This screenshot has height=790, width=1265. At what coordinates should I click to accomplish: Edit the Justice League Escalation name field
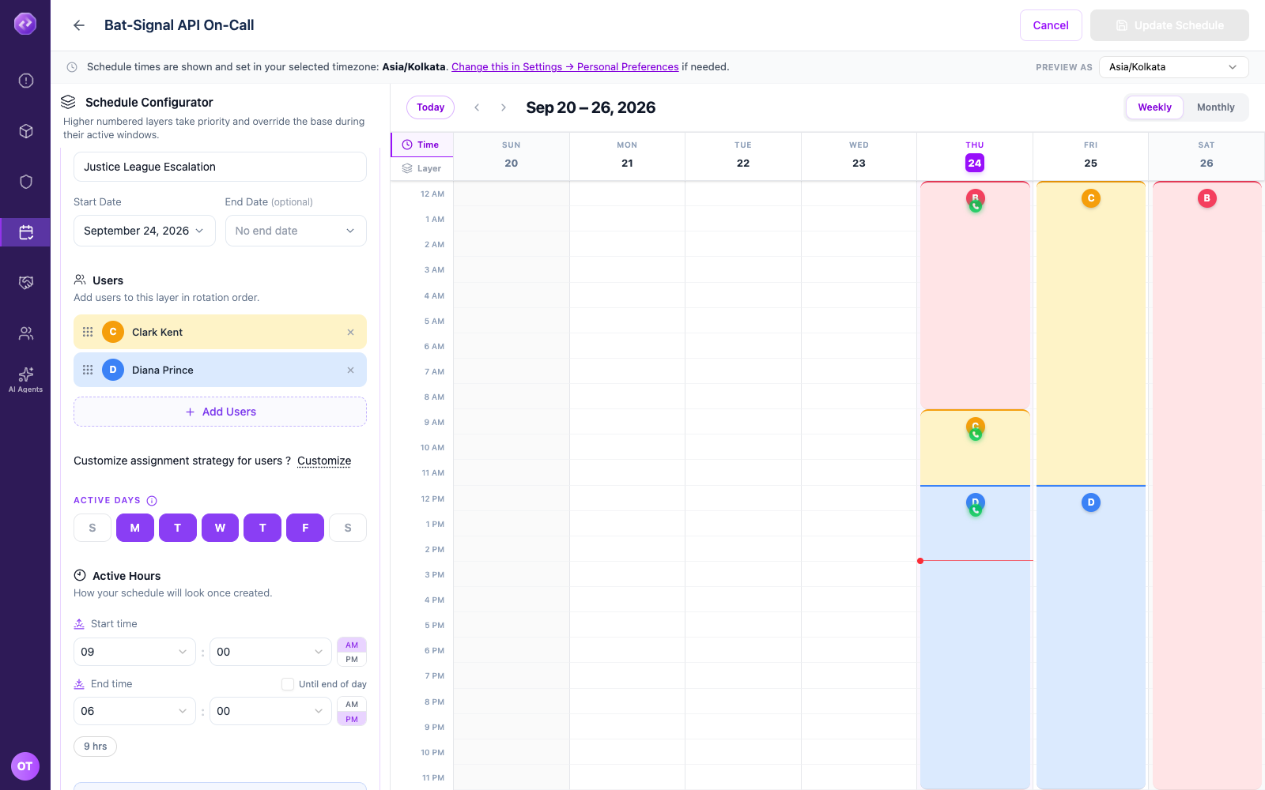coord(220,167)
